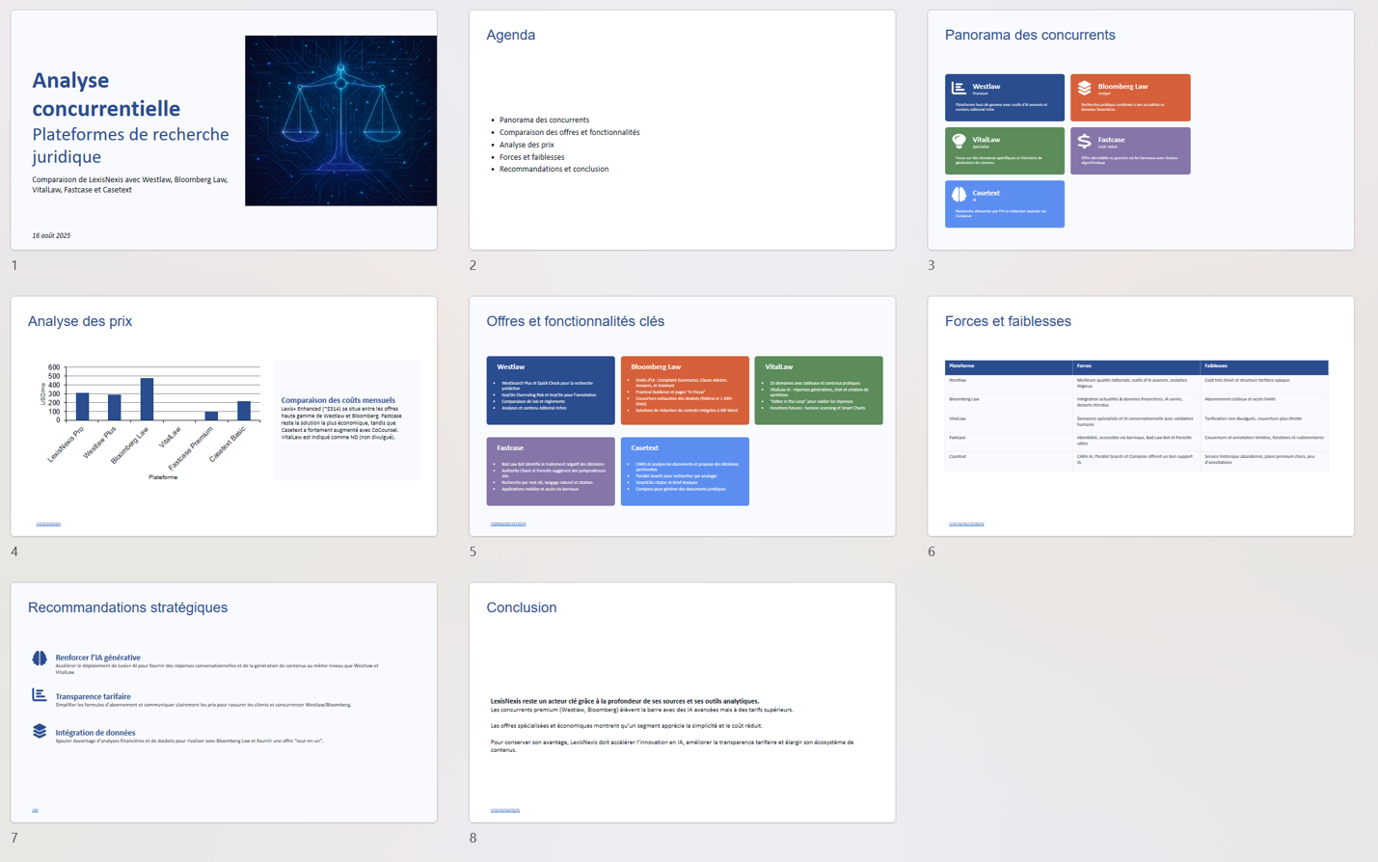Click the source link at the bottom of slide 4
Screen dimensions: 1378x862
tap(48, 524)
